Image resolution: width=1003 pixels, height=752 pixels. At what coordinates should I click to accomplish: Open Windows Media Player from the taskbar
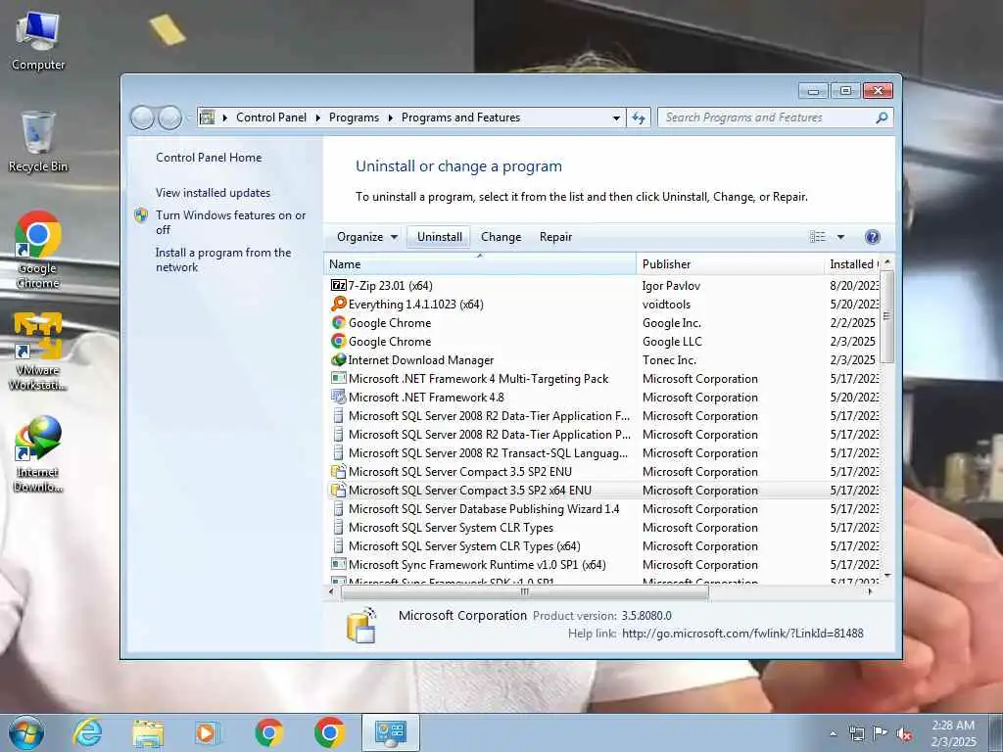point(208,732)
